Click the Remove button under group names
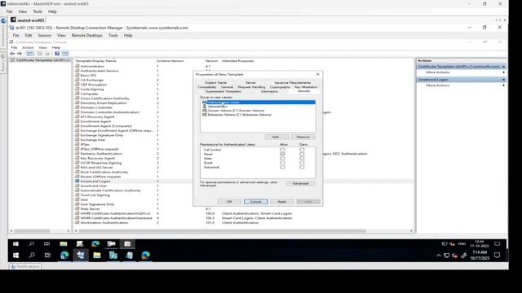This screenshot has height=293, width=522. coord(303,137)
